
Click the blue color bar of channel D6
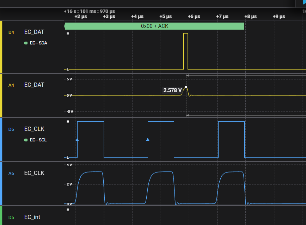click(1, 139)
